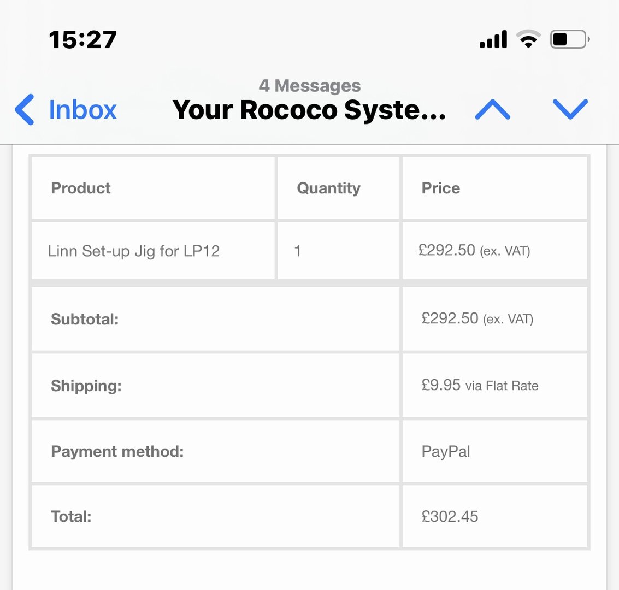Tap the Total label
Screen dimensions: 619x590
pyautogui.click(x=71, y=517)
